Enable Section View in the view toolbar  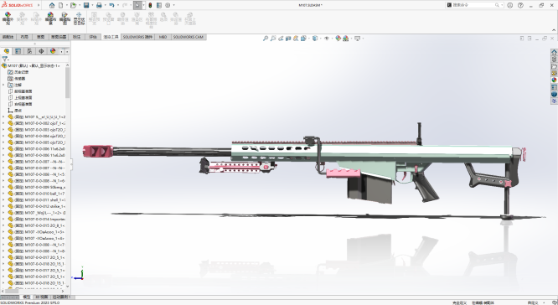point(288,38)
